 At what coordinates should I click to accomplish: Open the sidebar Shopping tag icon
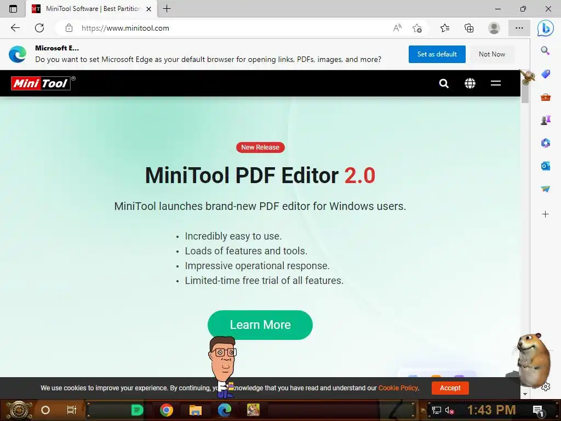point(545,74)
